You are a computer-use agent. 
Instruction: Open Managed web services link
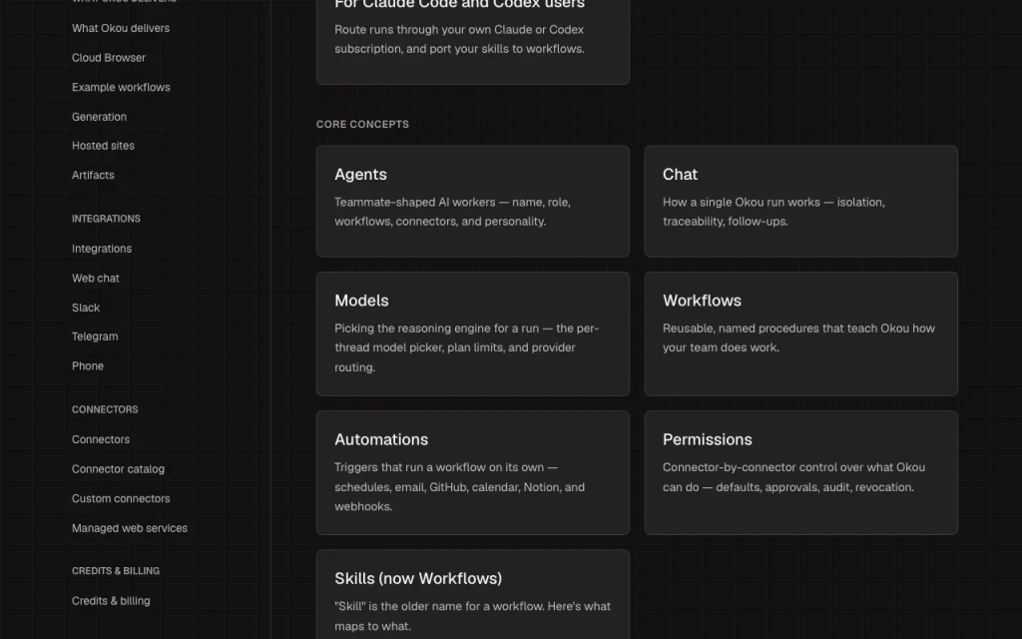coord(129,528)
